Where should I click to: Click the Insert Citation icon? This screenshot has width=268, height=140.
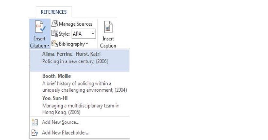[40, 28]
